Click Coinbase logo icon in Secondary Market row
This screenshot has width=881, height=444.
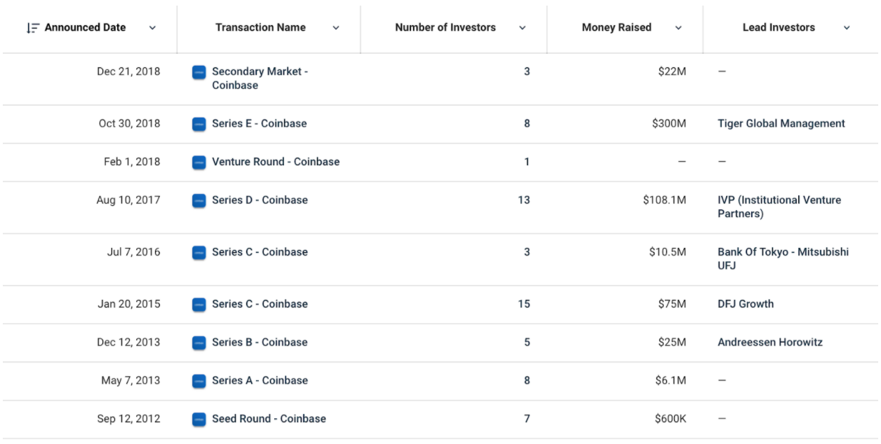pyautogui.click(x=199, y=72)
